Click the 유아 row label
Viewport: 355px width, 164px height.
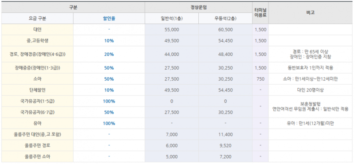pyautogui.click(x=37, y=123)
